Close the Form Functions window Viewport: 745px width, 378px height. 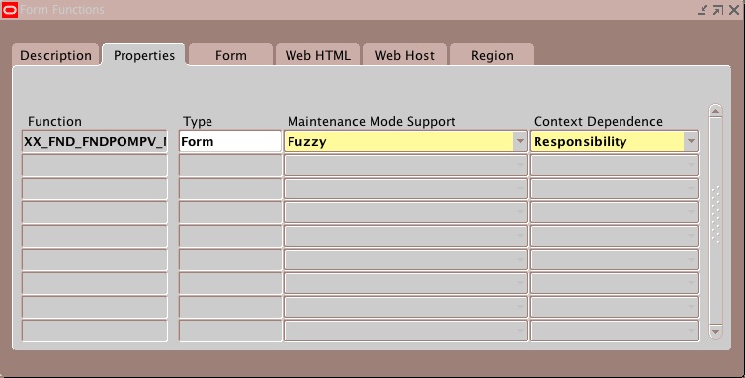[734, 10]
